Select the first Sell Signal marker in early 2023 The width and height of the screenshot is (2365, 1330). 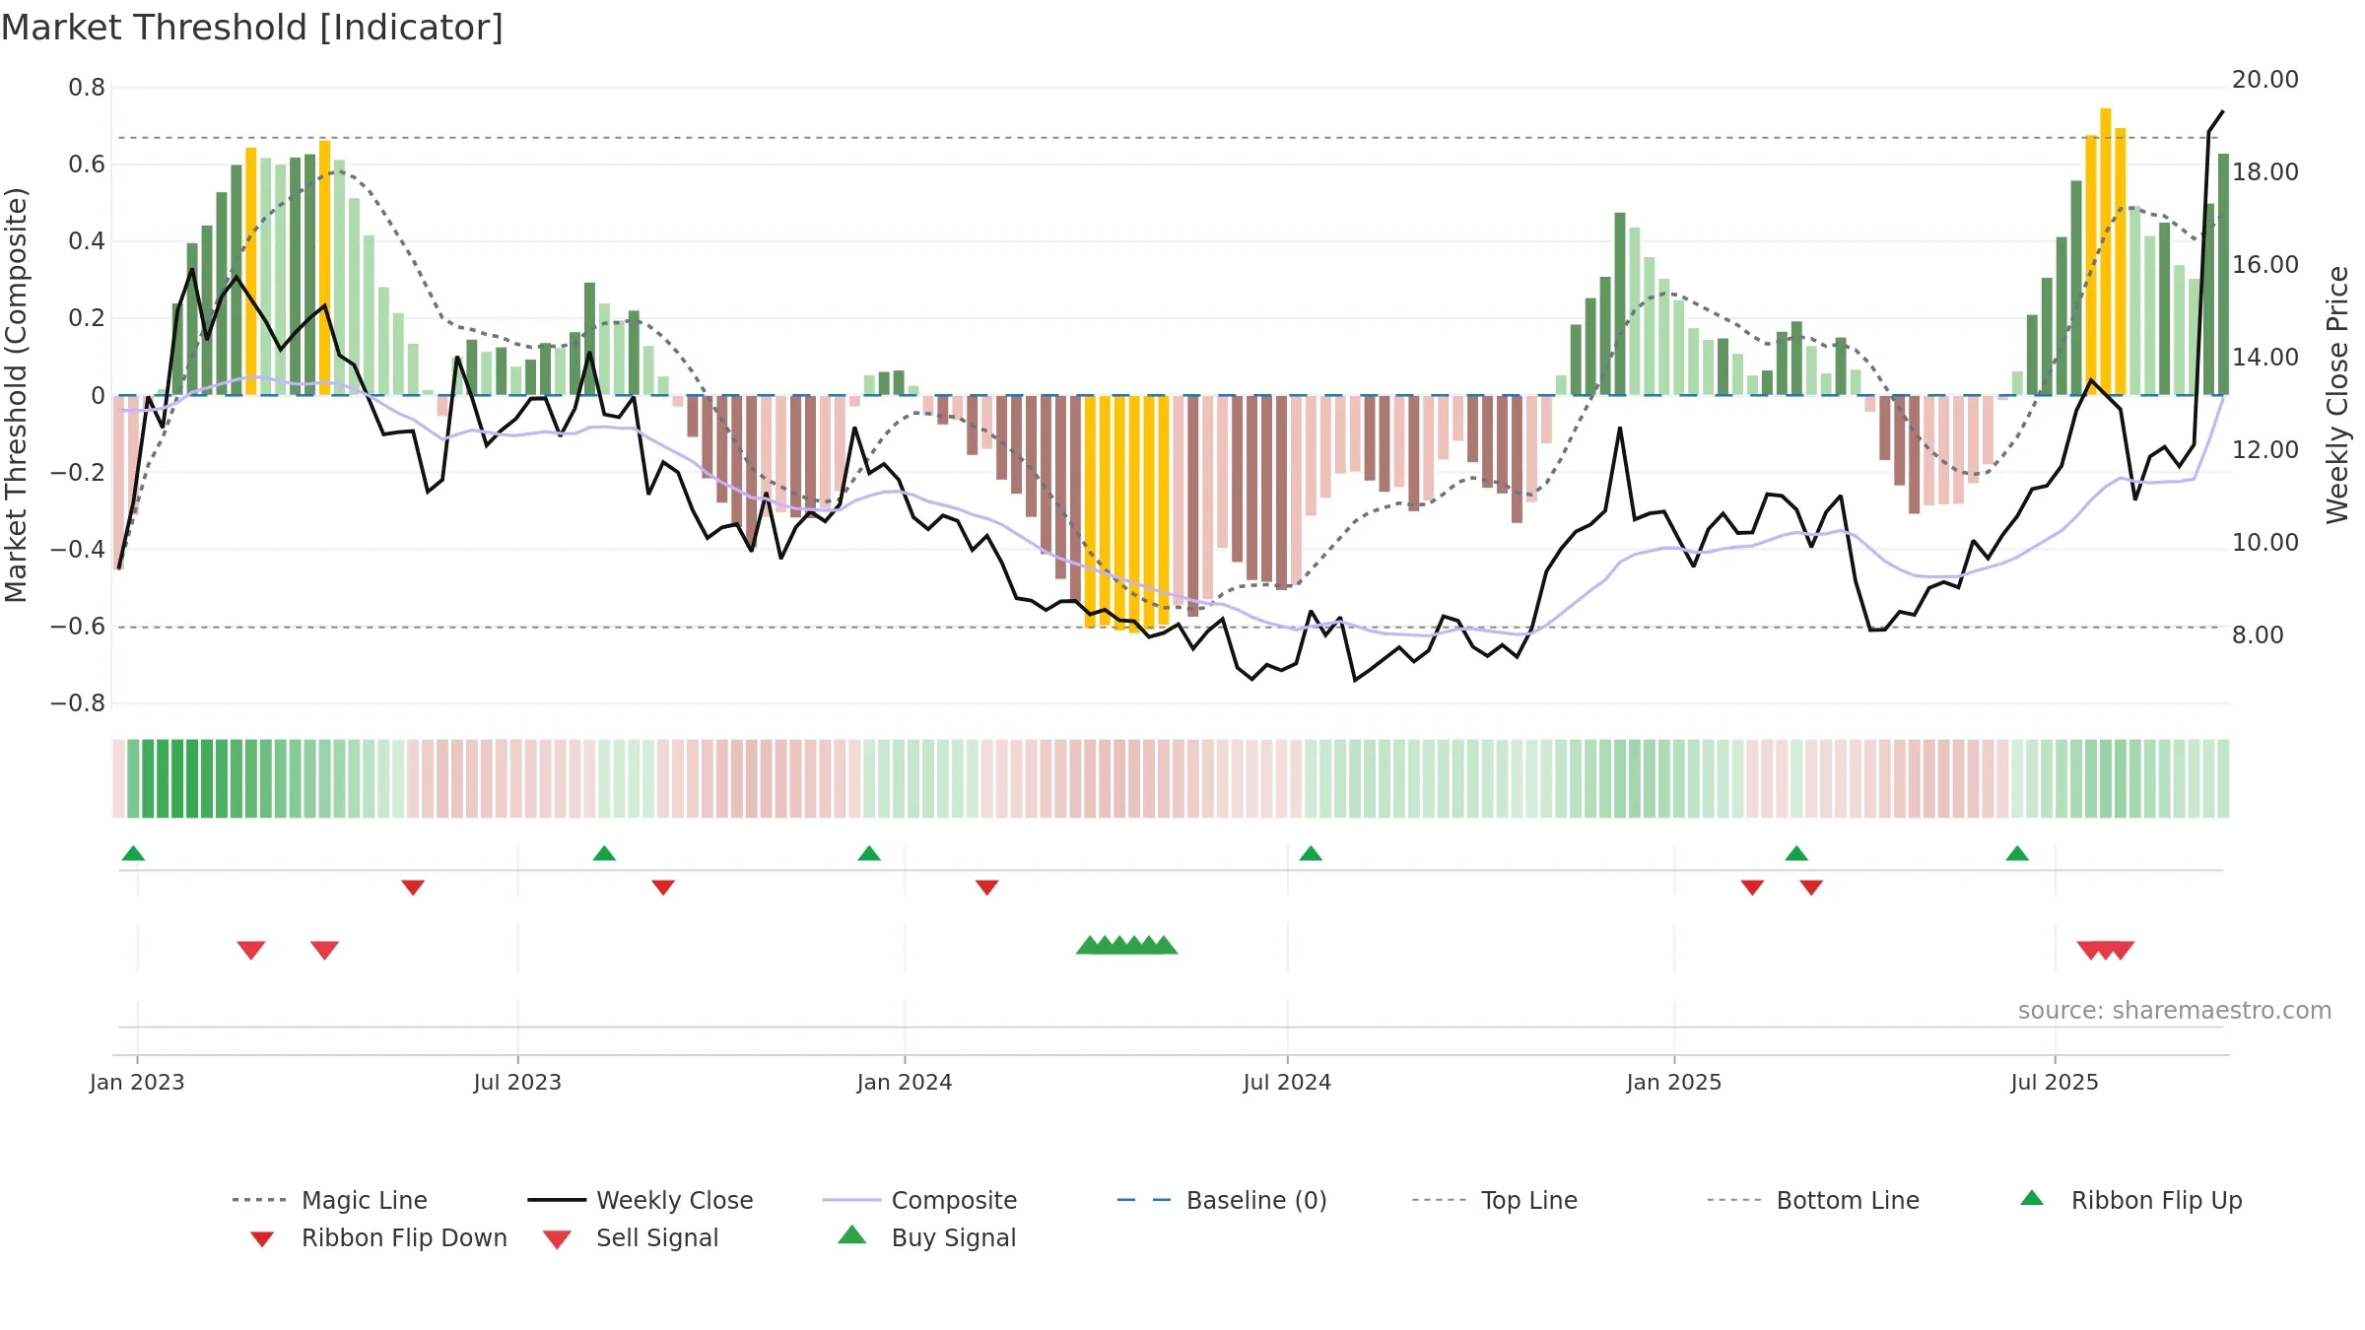pyautogui.click(x=251, y=950)
